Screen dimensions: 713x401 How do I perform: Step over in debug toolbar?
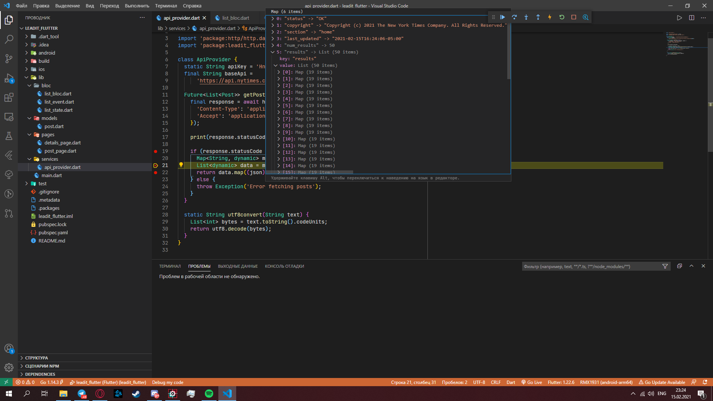pos(514,17)
